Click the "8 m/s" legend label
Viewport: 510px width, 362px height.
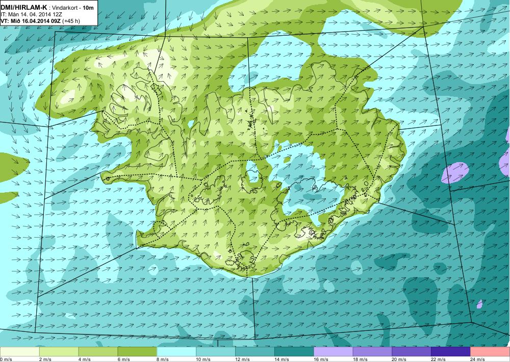coord(163,359)
